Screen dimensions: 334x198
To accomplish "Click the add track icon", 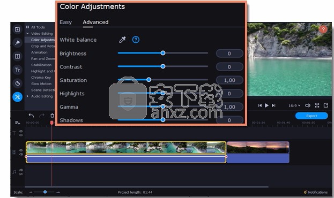I will [18, 123].
